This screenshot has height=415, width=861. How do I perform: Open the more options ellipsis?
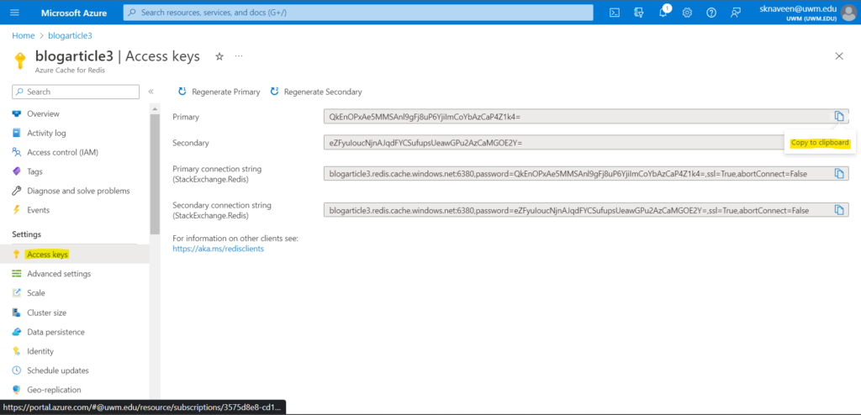coord(239,56)
